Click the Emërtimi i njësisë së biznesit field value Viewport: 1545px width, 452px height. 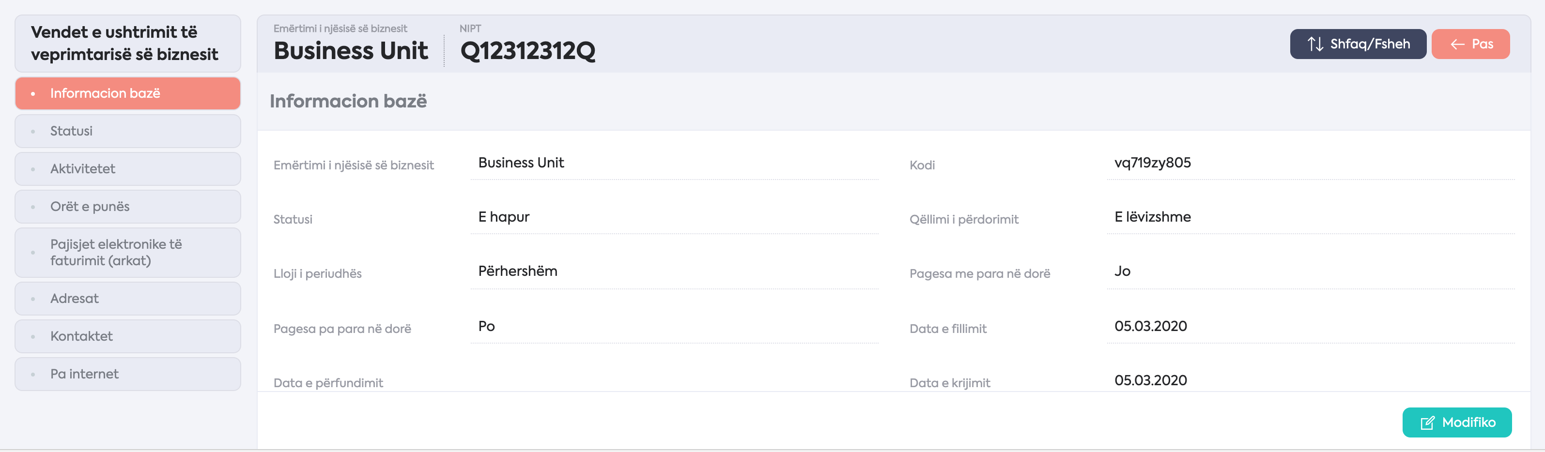coord(674,163)
